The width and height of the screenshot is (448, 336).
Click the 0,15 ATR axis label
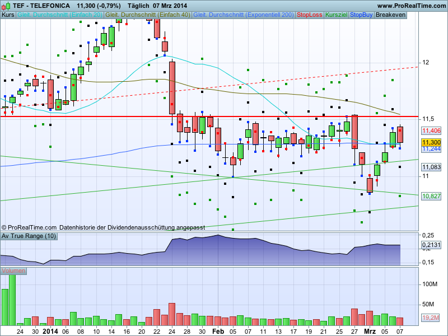pyautogui.click(x=428, y=262)
